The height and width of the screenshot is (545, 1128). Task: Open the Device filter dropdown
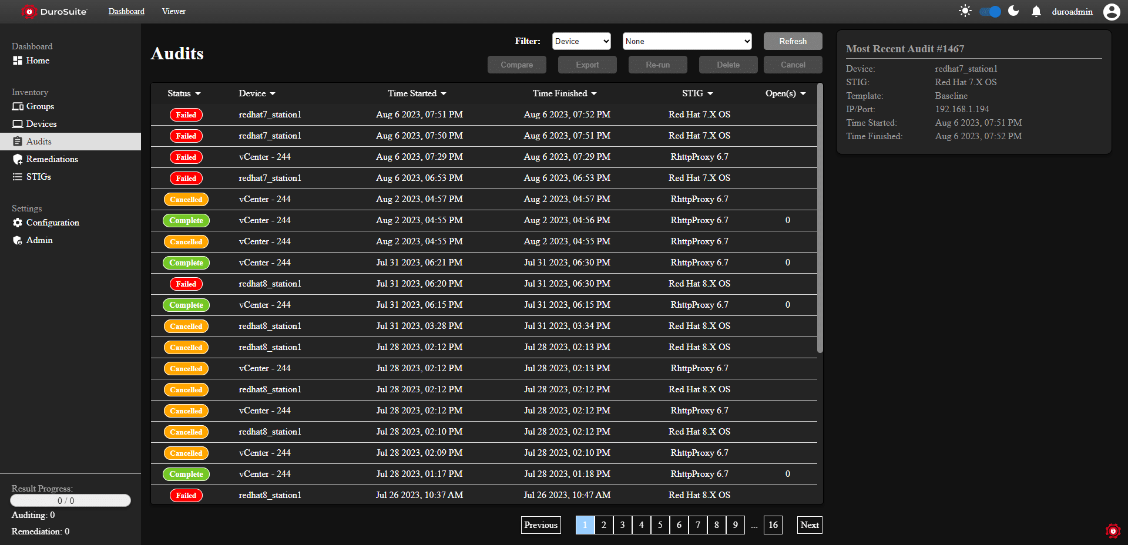click(581, 41)
